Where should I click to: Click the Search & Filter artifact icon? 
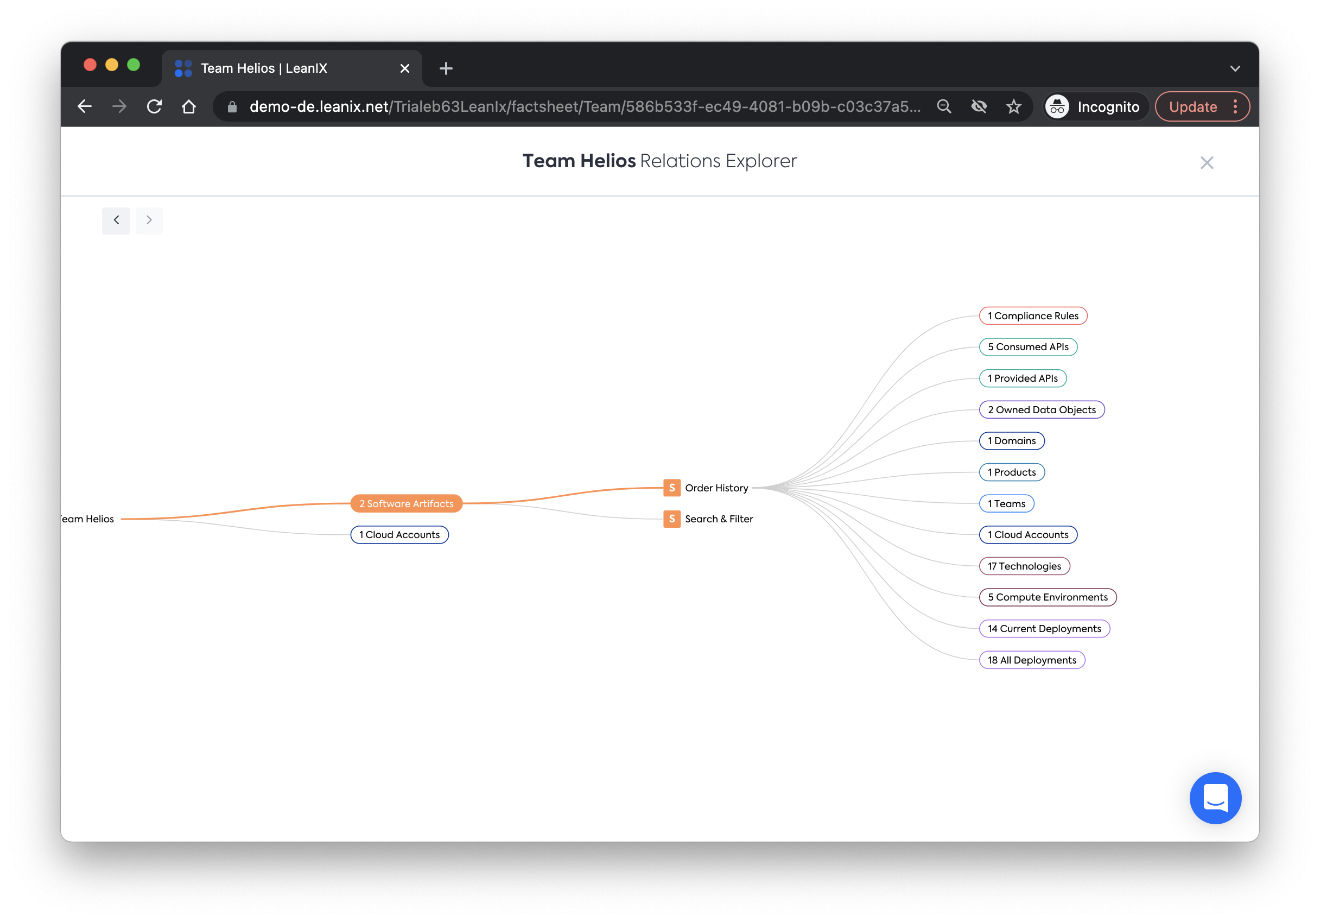click(671, 519)
